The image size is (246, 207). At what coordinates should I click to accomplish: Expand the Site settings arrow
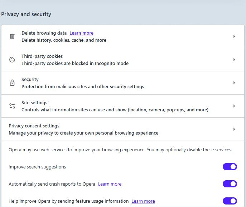pos(234,106)
